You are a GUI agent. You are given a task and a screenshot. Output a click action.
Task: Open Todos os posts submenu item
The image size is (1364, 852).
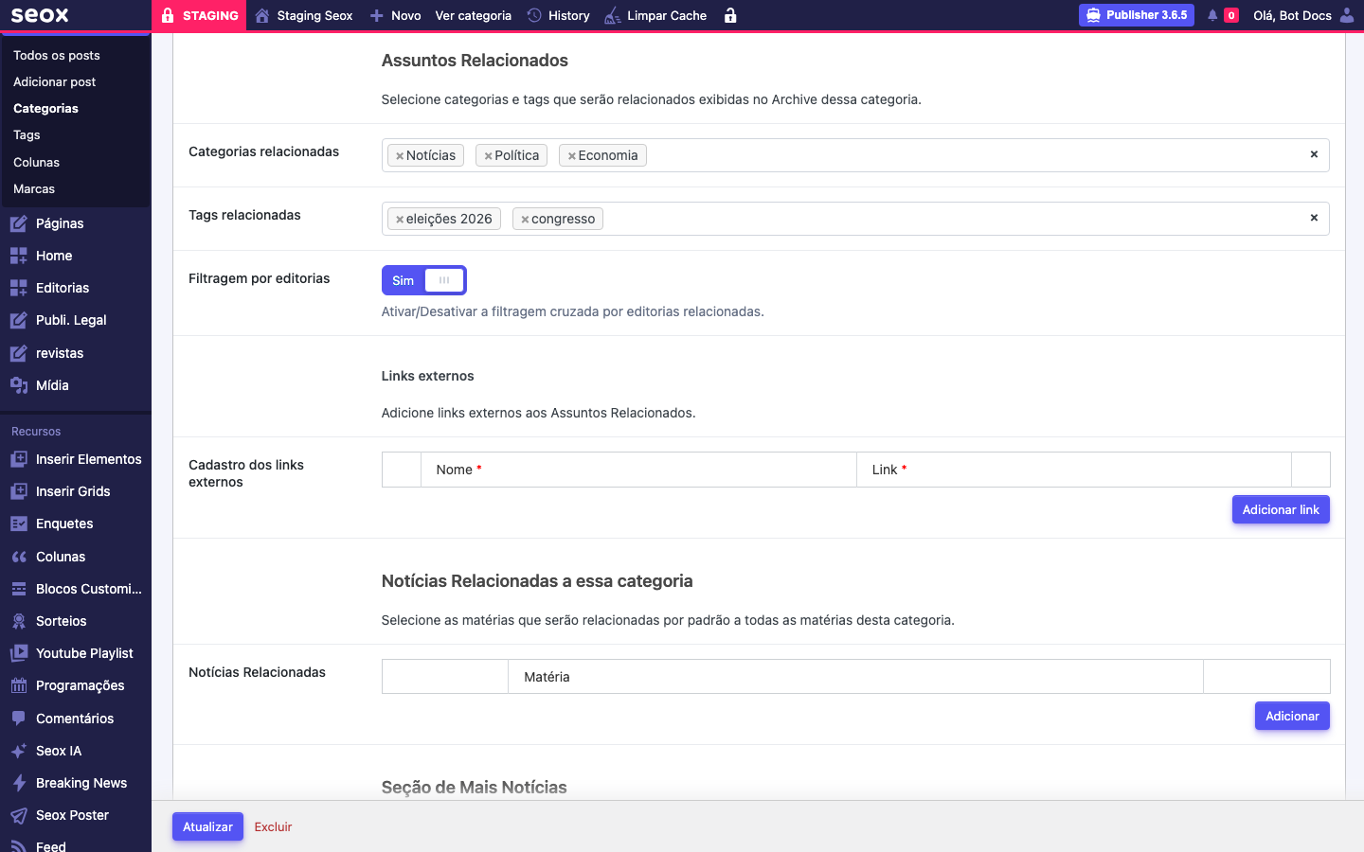point(57,55)
